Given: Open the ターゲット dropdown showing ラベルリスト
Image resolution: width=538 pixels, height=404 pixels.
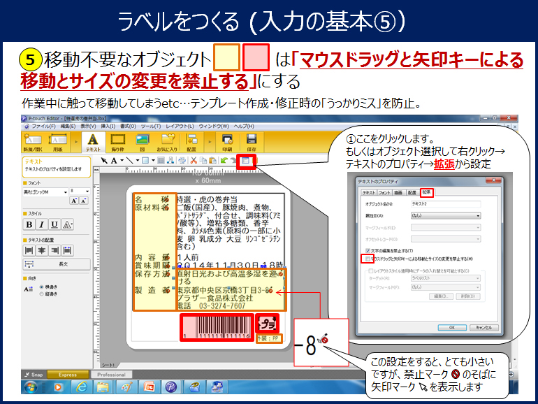Looking at the screenshot, I should tap(446, 278).
